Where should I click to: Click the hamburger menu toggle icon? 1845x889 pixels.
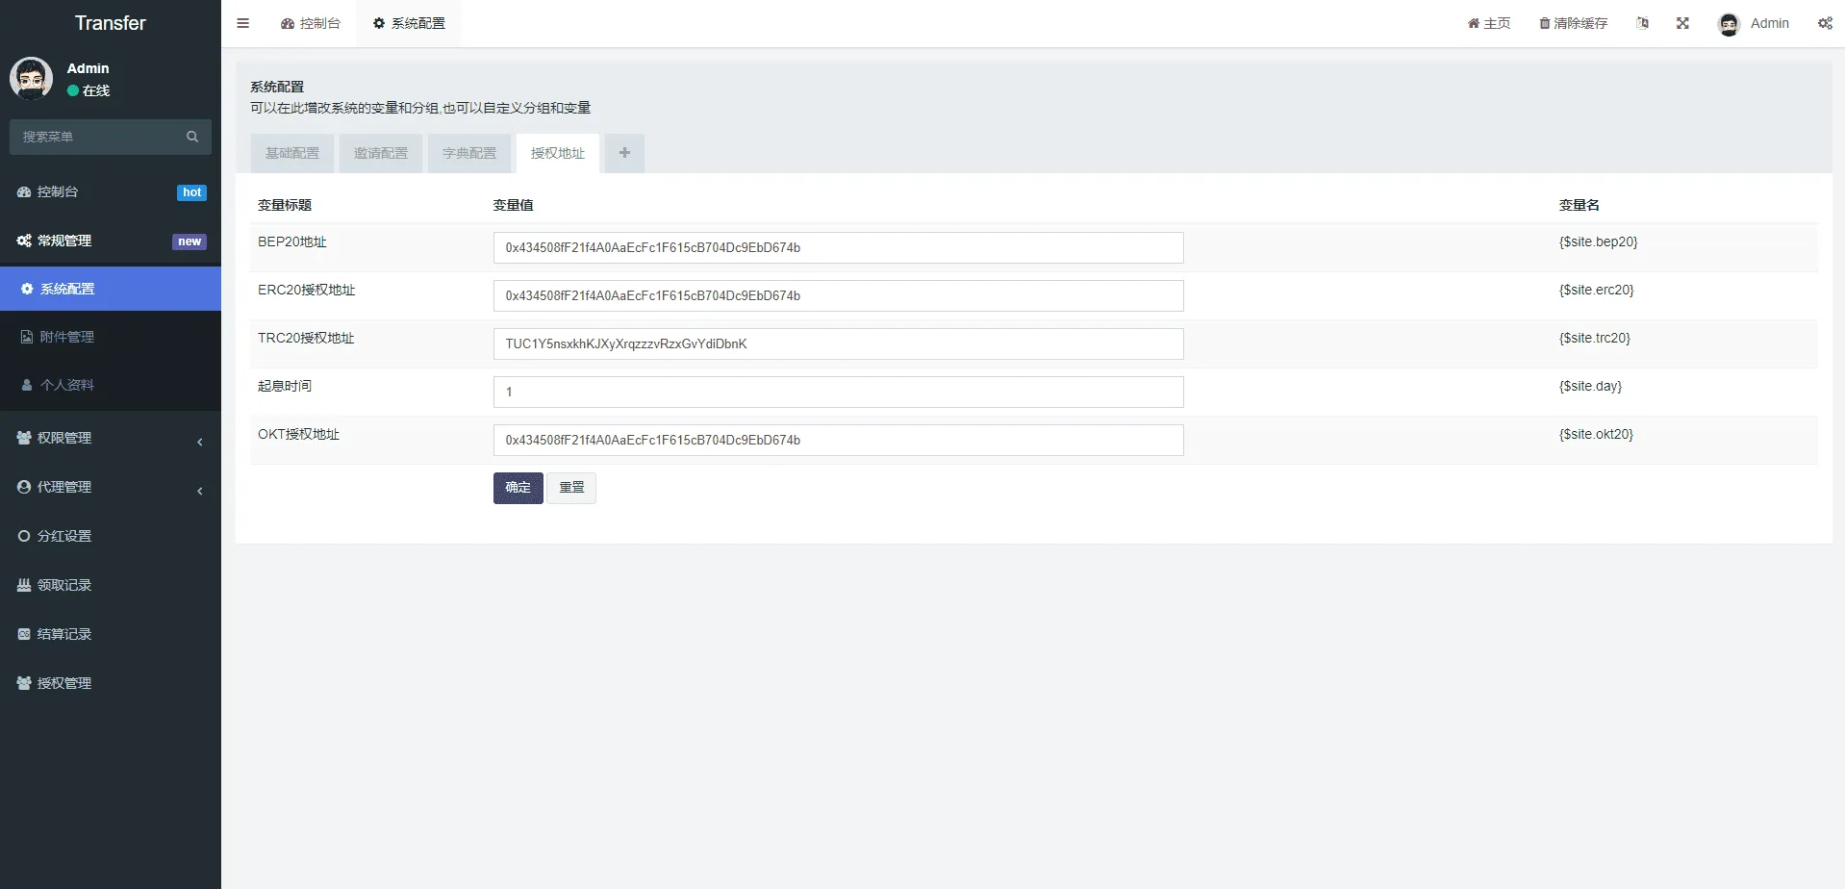pos(243,23)
